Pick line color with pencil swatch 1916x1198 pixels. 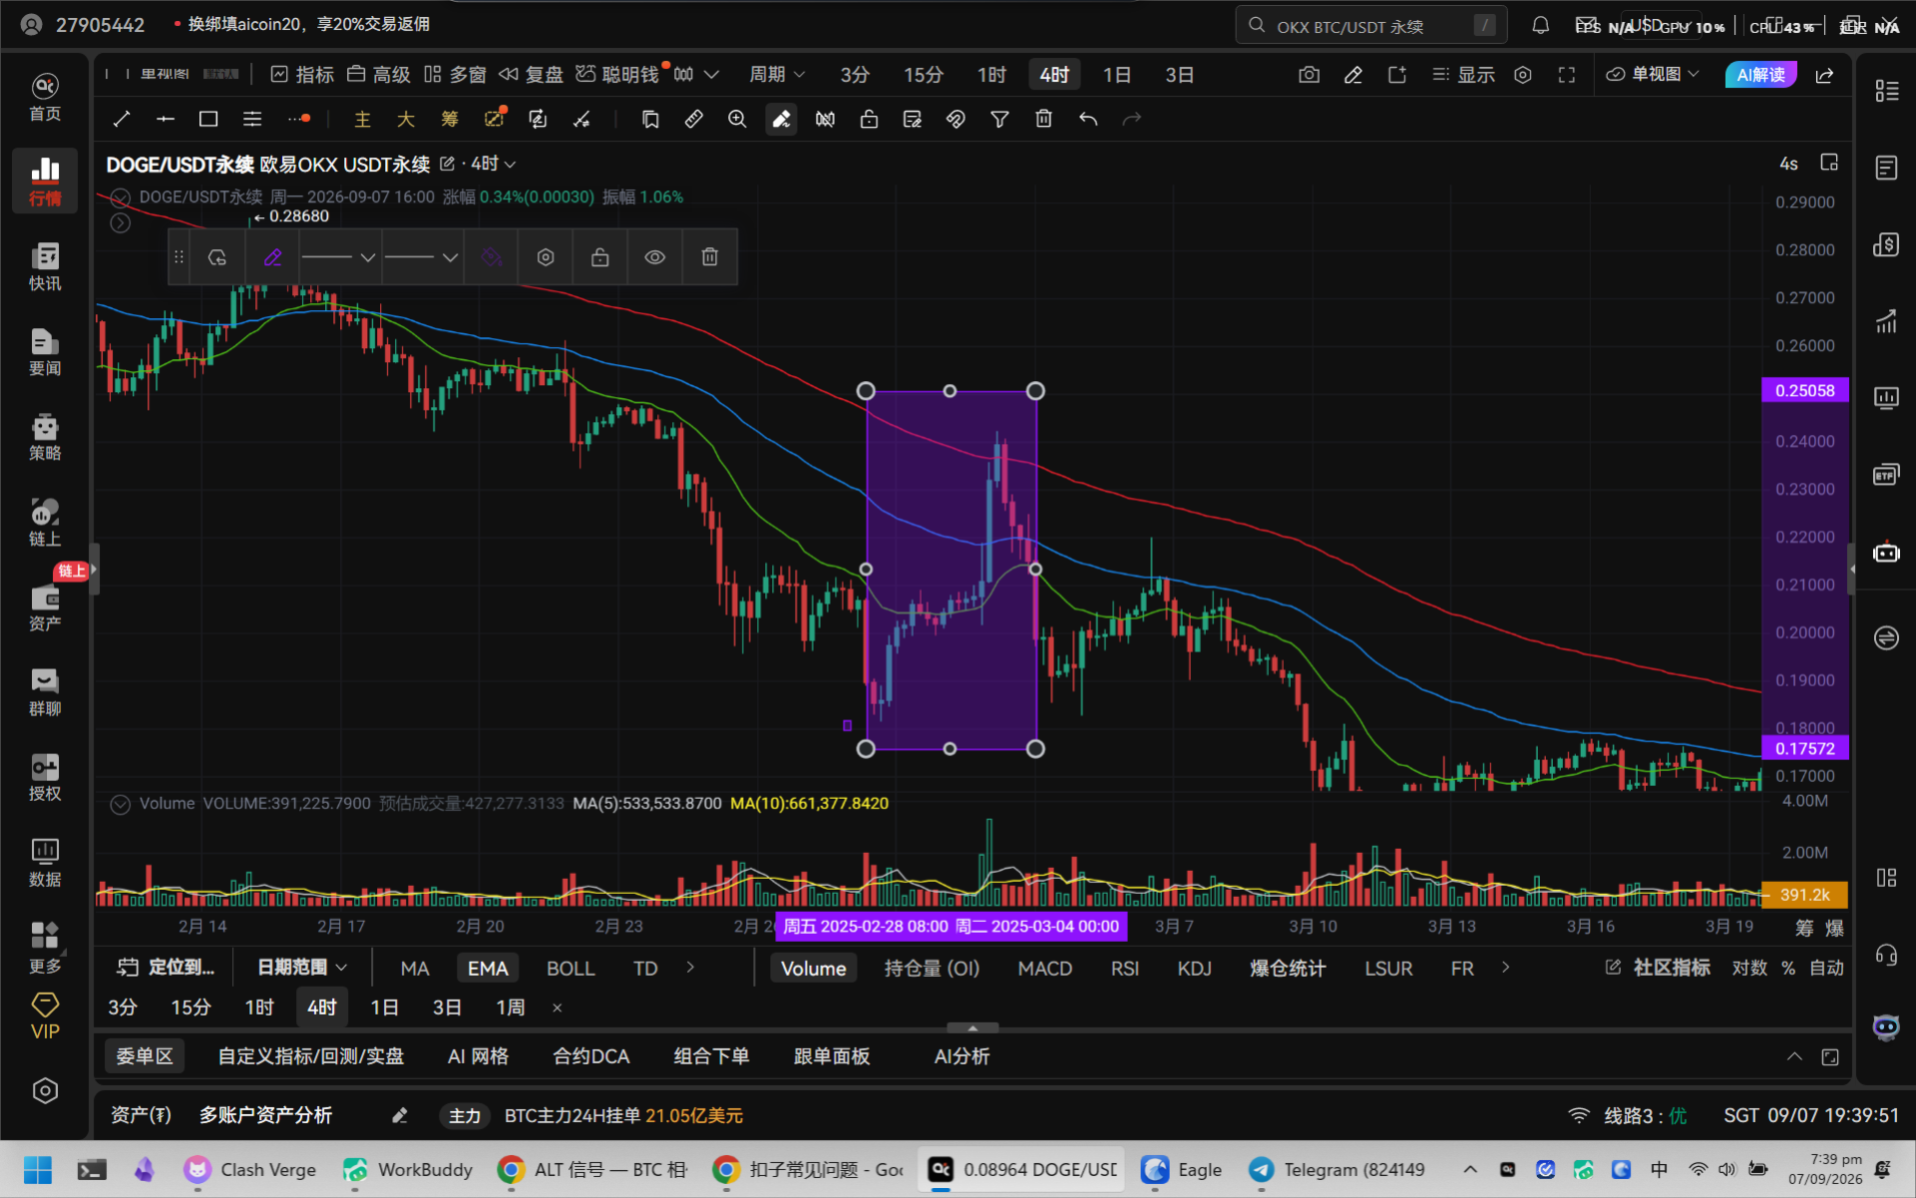[x=272, y=257]
